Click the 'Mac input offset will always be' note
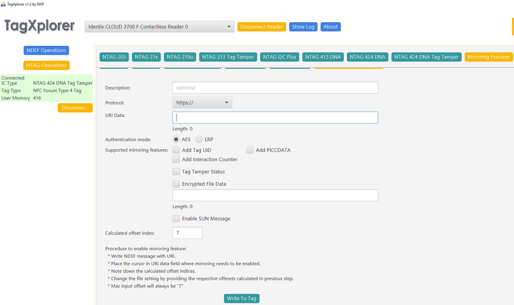The width and height of the screenshot is (514, 305). 147,286
